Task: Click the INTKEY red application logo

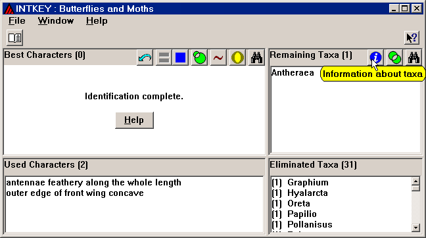Action: tap(9, 9)
